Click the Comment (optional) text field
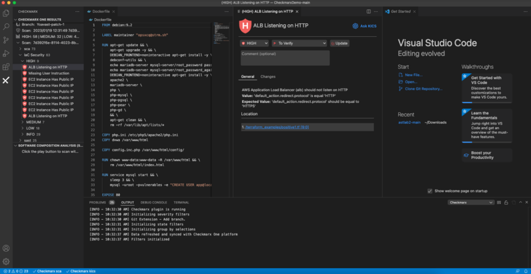 coord(285,58)
